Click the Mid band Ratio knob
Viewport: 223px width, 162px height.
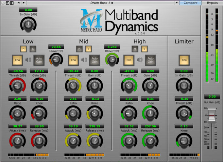(x=73, y=113)
